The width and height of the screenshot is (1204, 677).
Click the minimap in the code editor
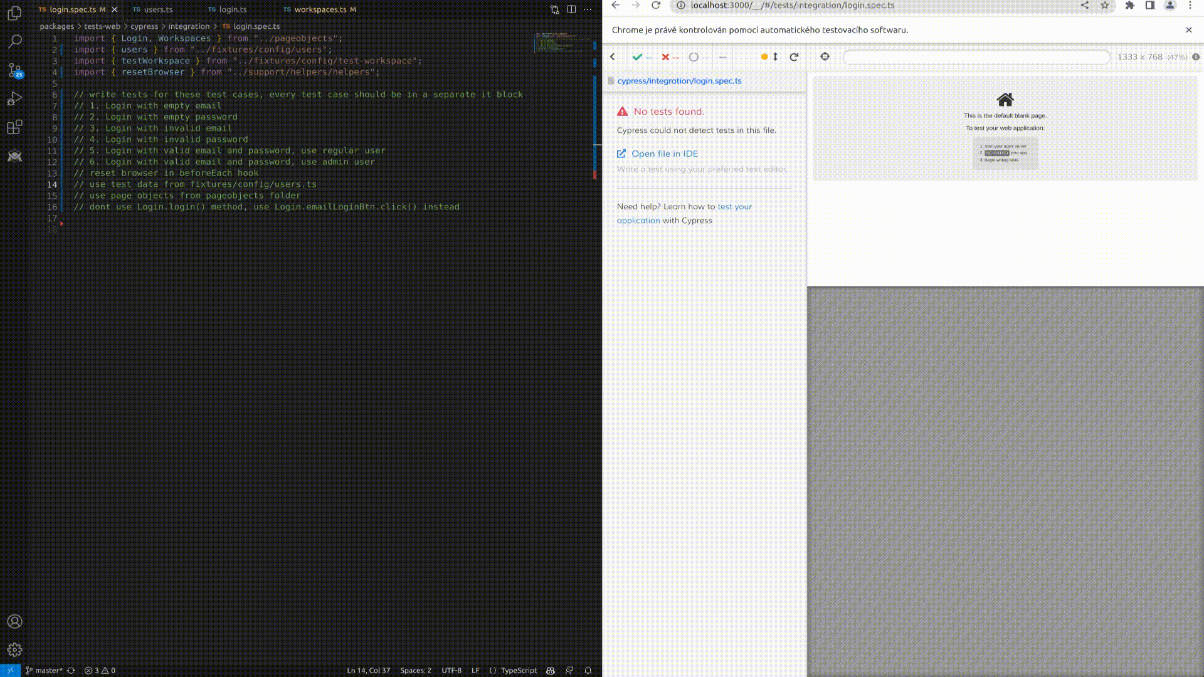pyautogui.click(x=563, y=43)
